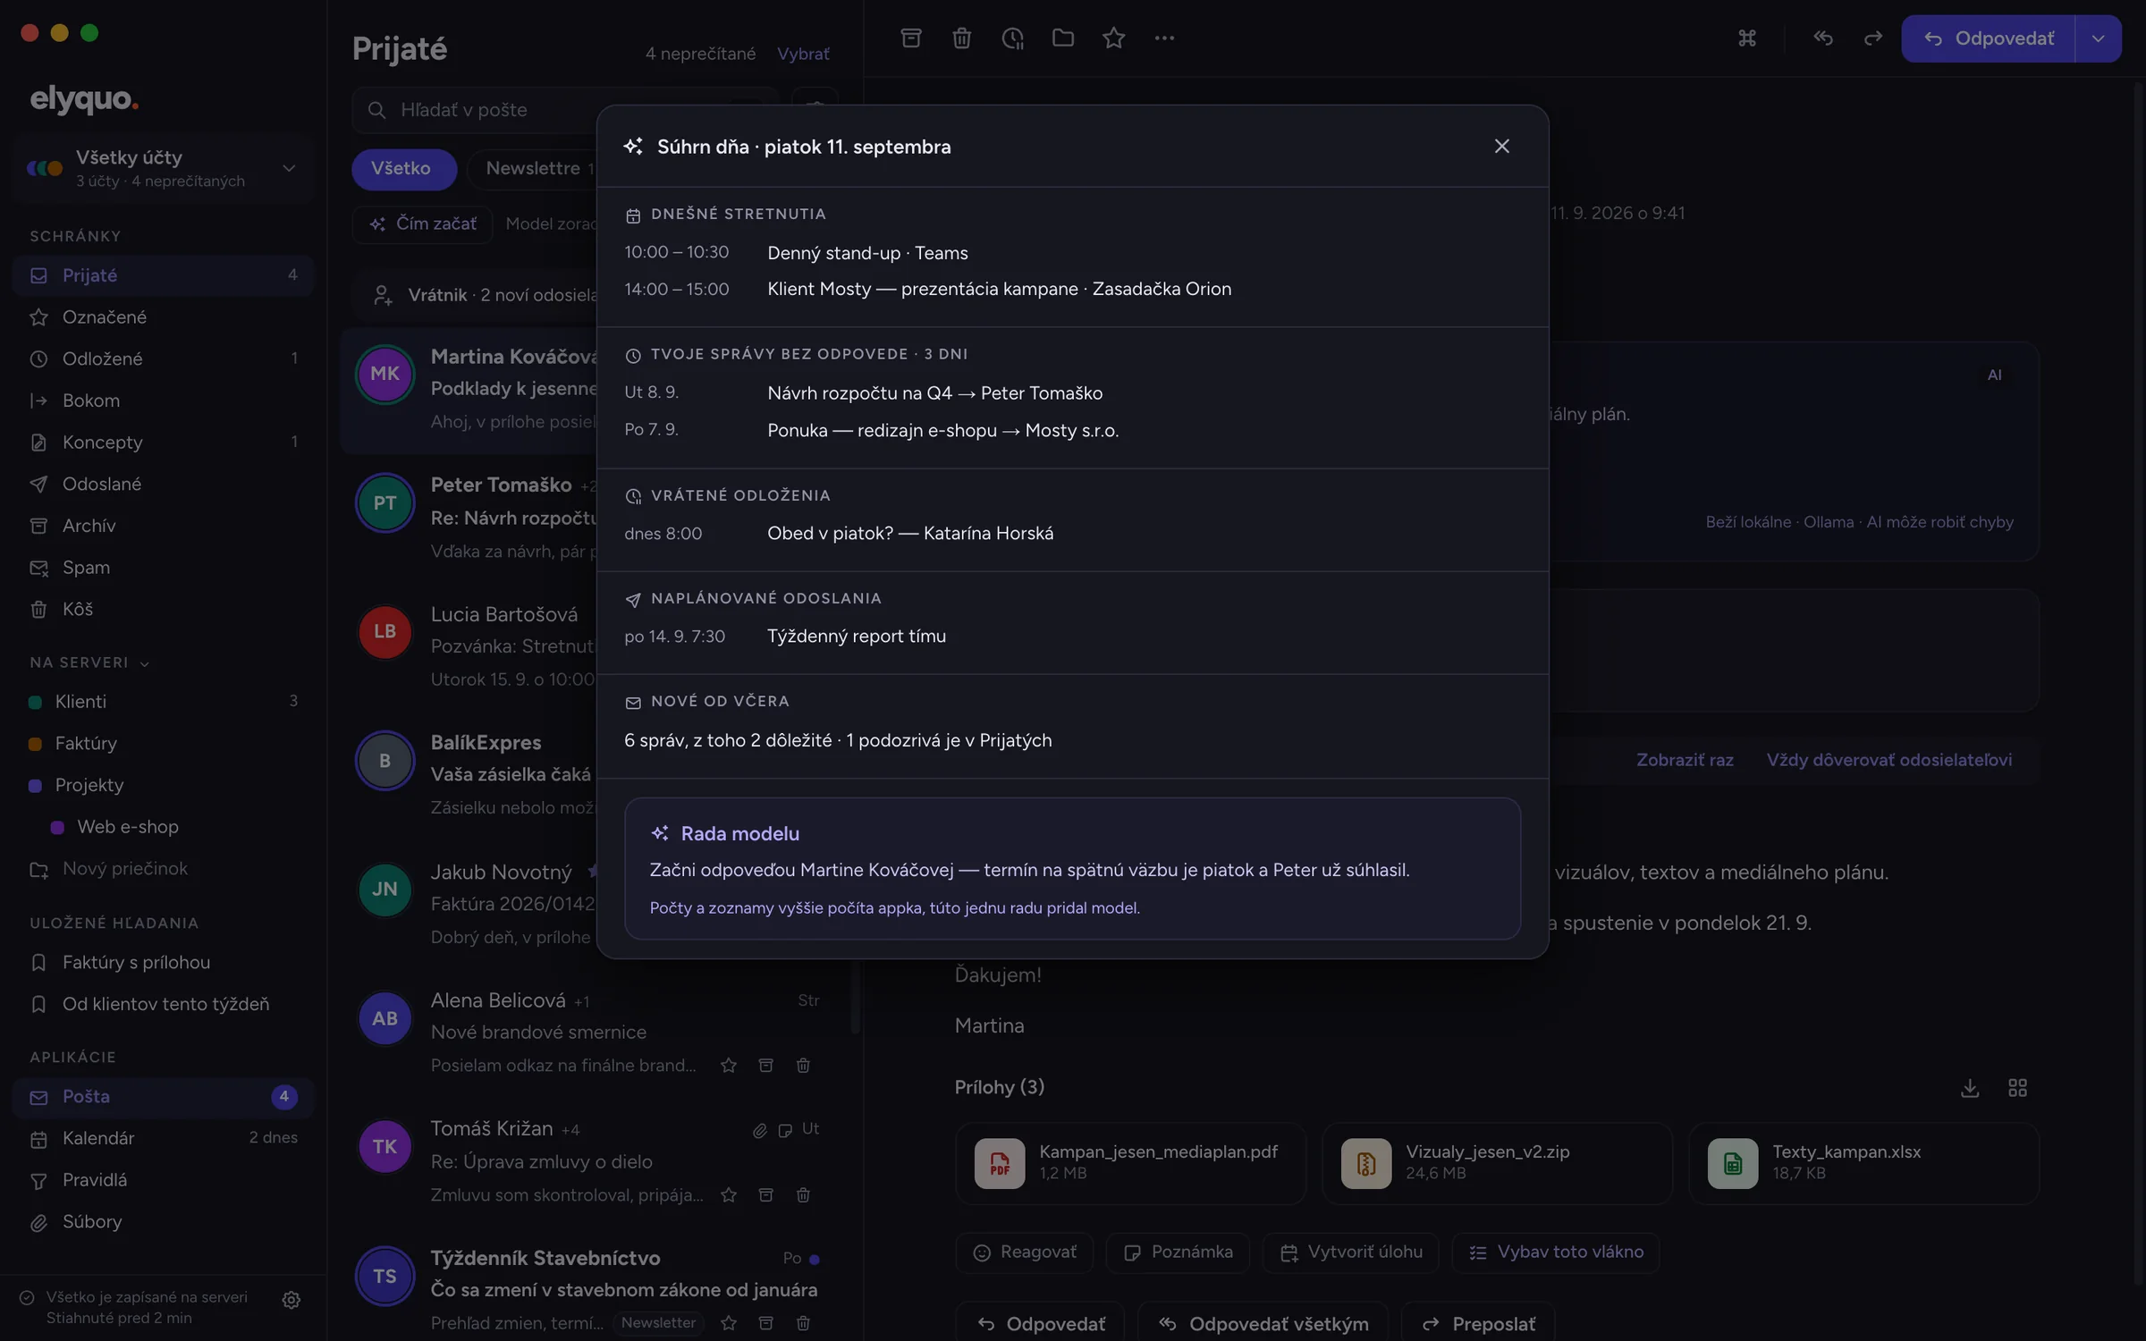Click the Vytvoriť úlohu button
Image resolution: width=2146 pixels, height=1341 pixels.
click(1351, 1252)
